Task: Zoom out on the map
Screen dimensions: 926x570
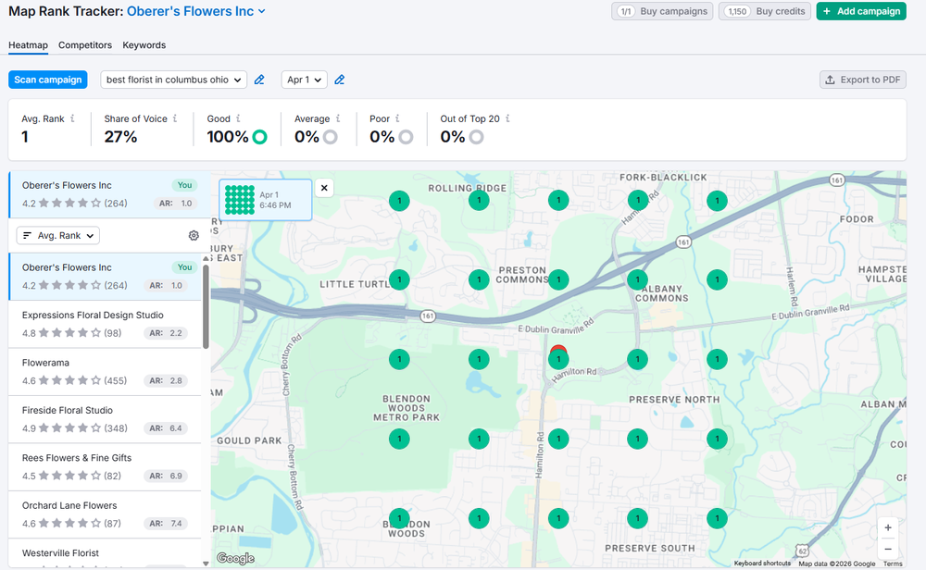Action: (887, 548)
